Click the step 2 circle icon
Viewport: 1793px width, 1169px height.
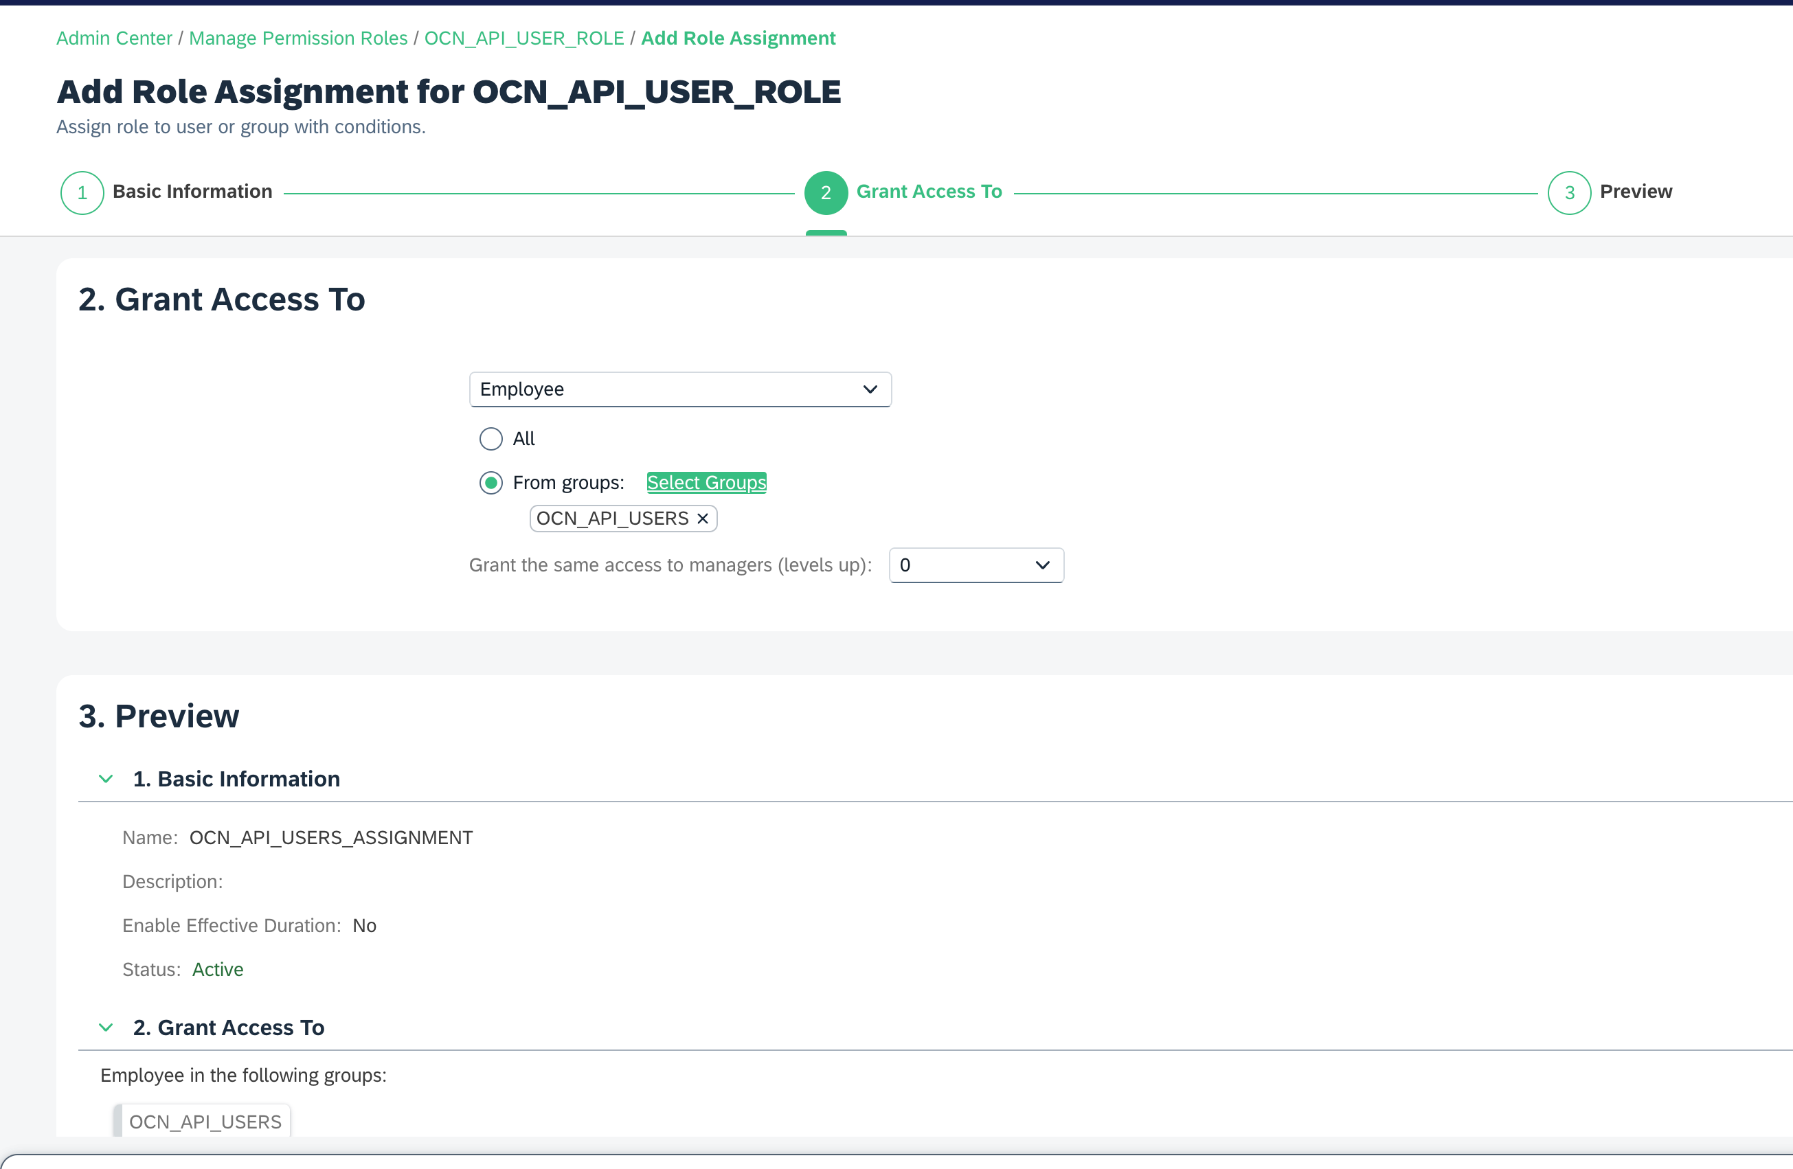pyautogui.click(x=826, y=193)
